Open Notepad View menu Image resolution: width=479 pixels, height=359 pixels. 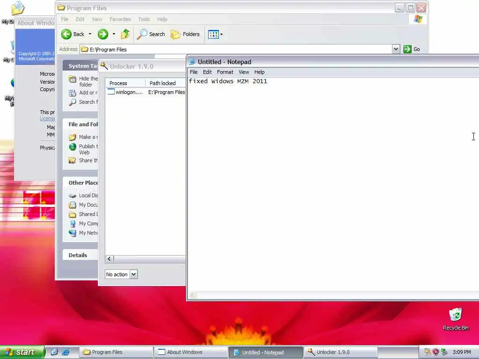(x=244, y=72)
